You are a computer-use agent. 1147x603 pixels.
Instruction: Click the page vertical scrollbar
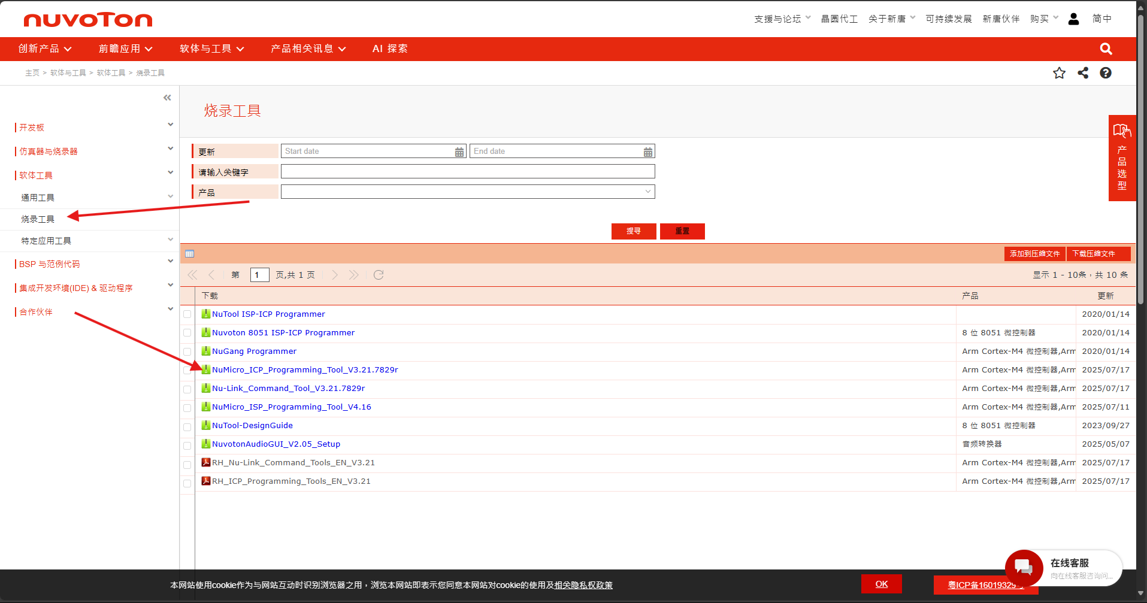(1141, 159)
